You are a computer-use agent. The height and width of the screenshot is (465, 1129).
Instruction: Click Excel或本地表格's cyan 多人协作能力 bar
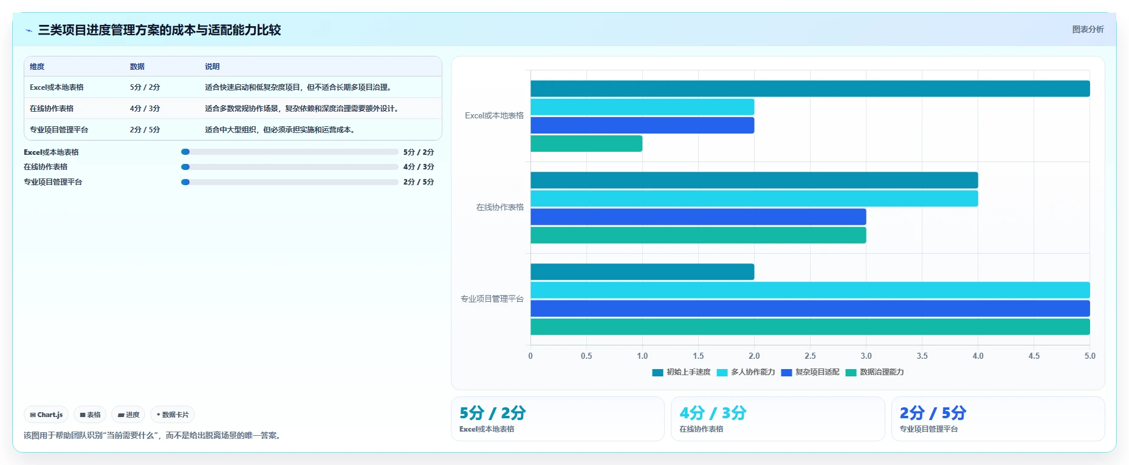(x=642, y=107)
